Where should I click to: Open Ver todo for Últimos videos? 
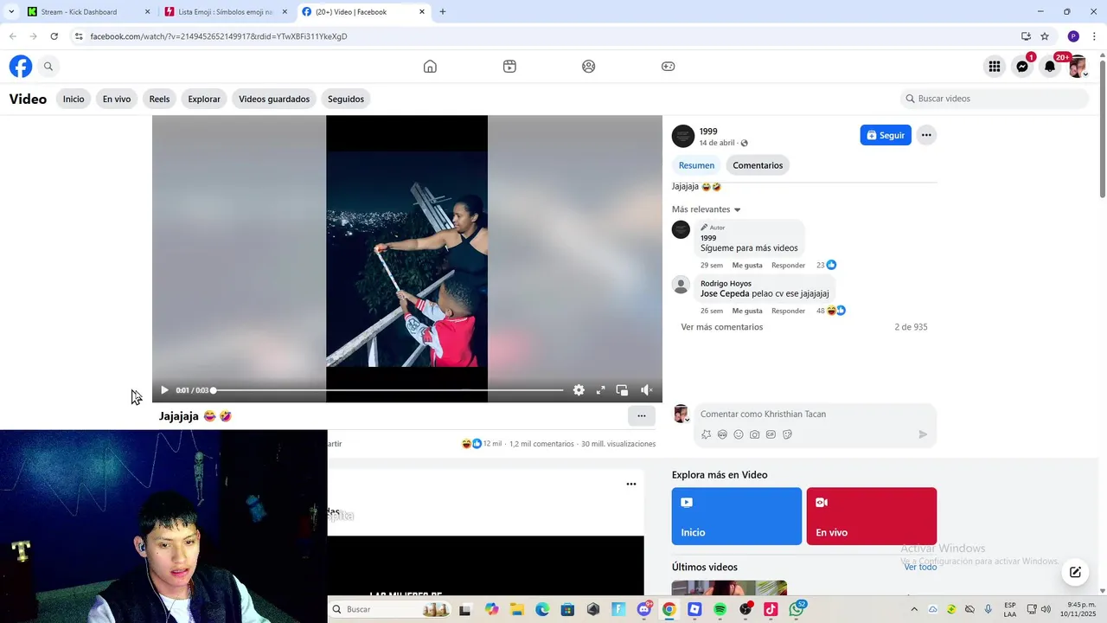[920, 567]
